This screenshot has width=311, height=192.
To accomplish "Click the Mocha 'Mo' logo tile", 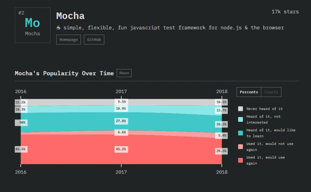I will (x=32, y=25).
